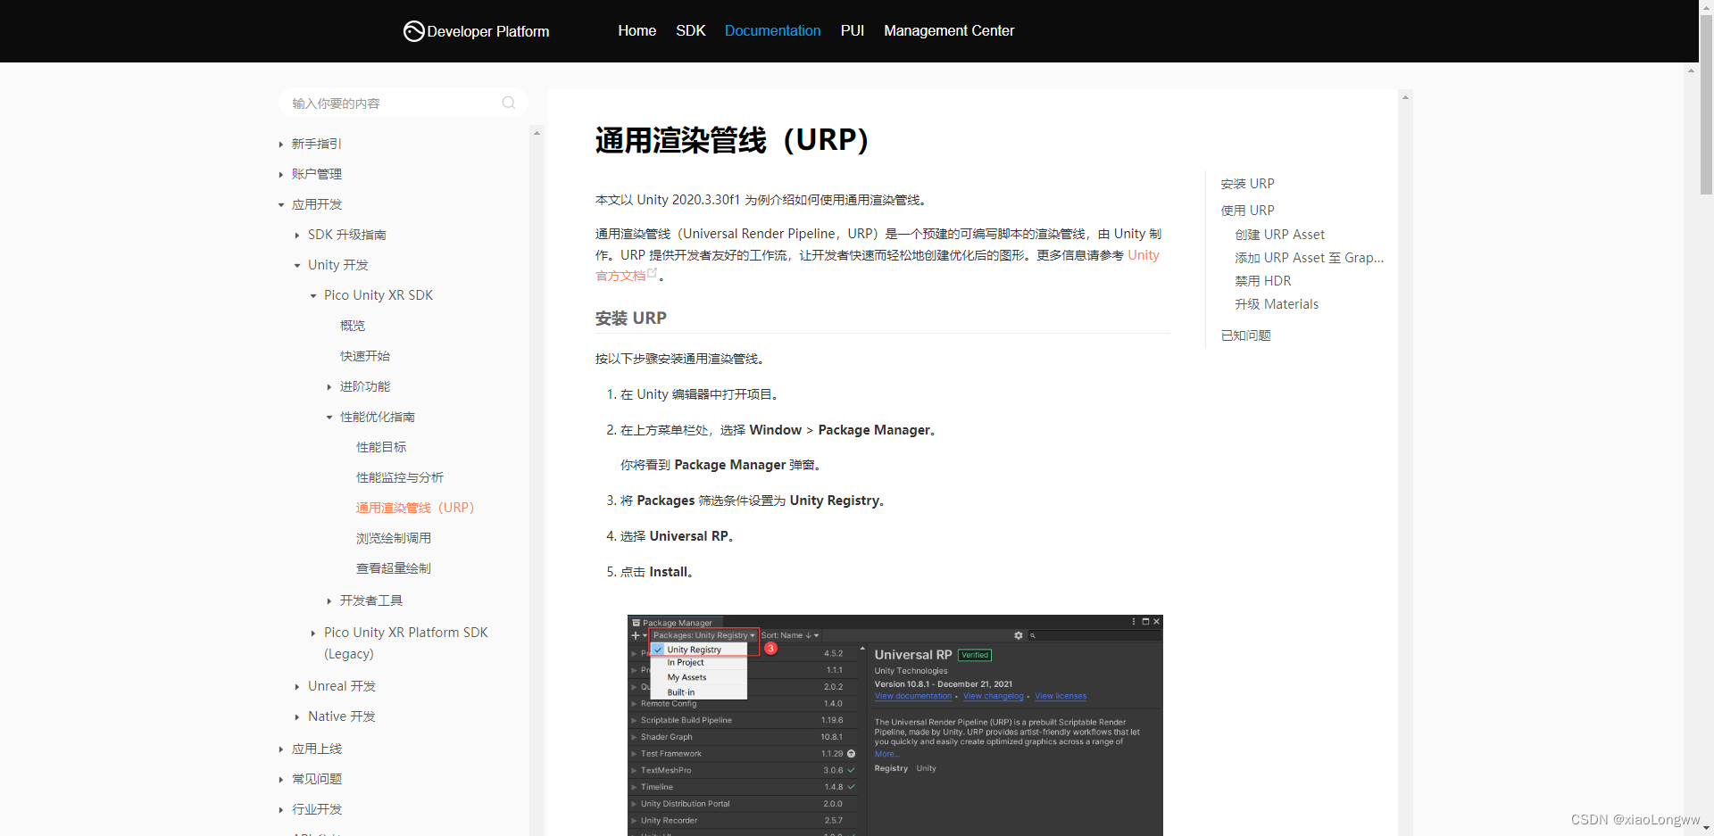This screenshot has height=836, width=1714.
Task: Expand Pico Unity XR Platform SDK (Legacy)
Action: pos(313,633)
